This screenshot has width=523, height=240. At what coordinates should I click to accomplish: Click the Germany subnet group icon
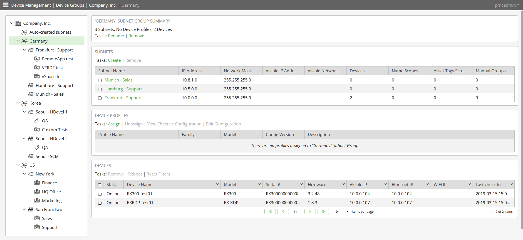point(24,41)
